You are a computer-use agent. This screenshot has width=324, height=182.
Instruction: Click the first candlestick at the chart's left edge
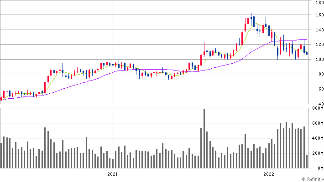[1, 97]
